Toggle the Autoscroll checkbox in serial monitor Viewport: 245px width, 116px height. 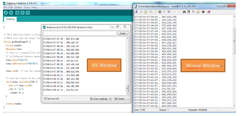coord(46,99)
